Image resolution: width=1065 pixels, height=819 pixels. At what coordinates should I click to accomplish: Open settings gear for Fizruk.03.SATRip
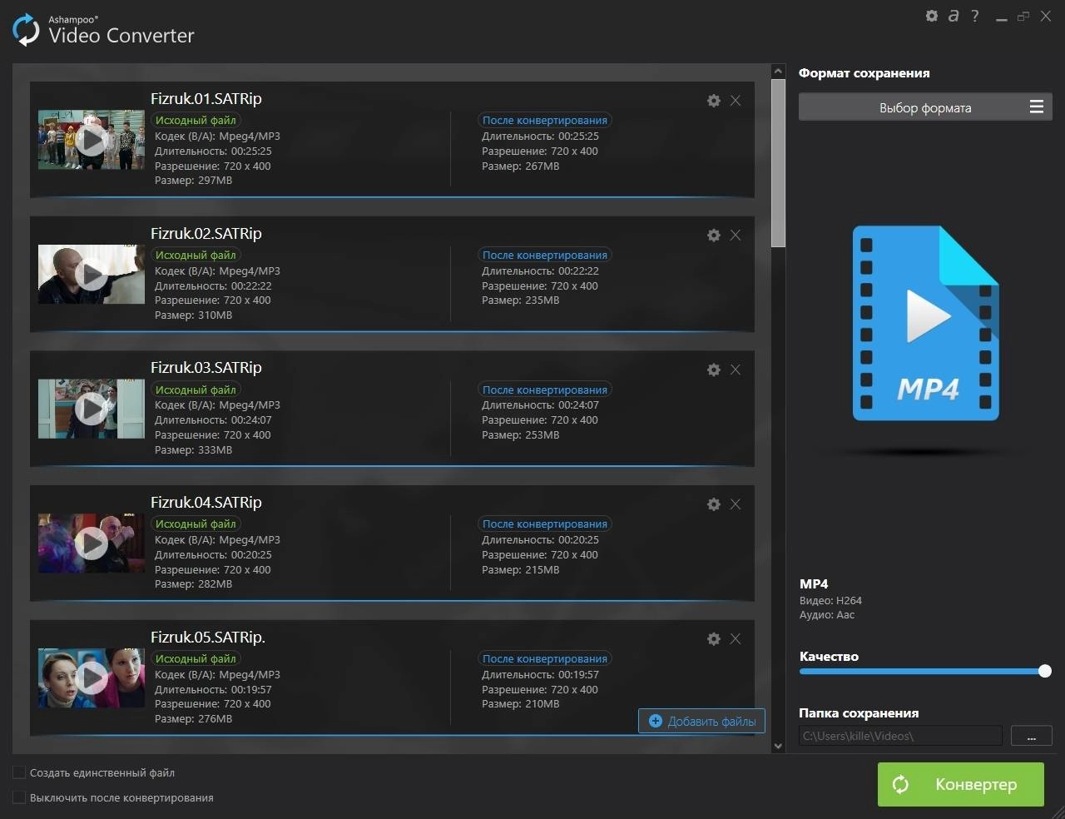pos(713,370)
